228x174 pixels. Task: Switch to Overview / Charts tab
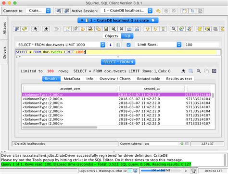coord(115,79)
